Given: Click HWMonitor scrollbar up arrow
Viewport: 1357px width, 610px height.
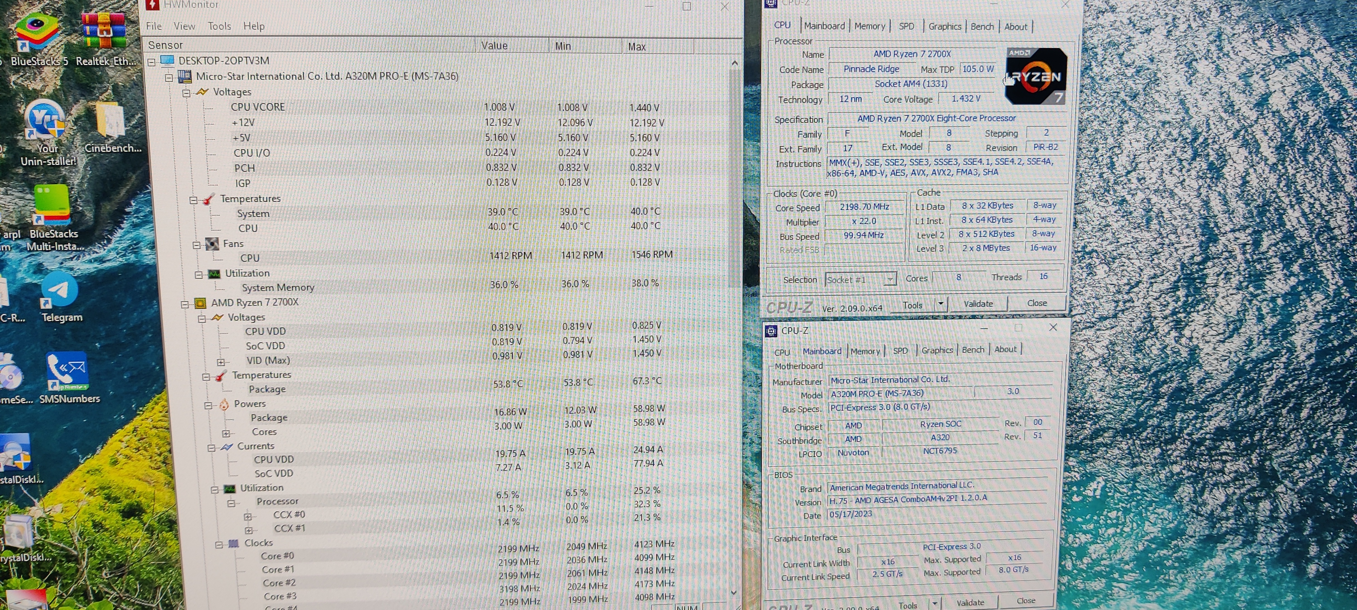Looking at the screenshot, I should tap(735, 63).
